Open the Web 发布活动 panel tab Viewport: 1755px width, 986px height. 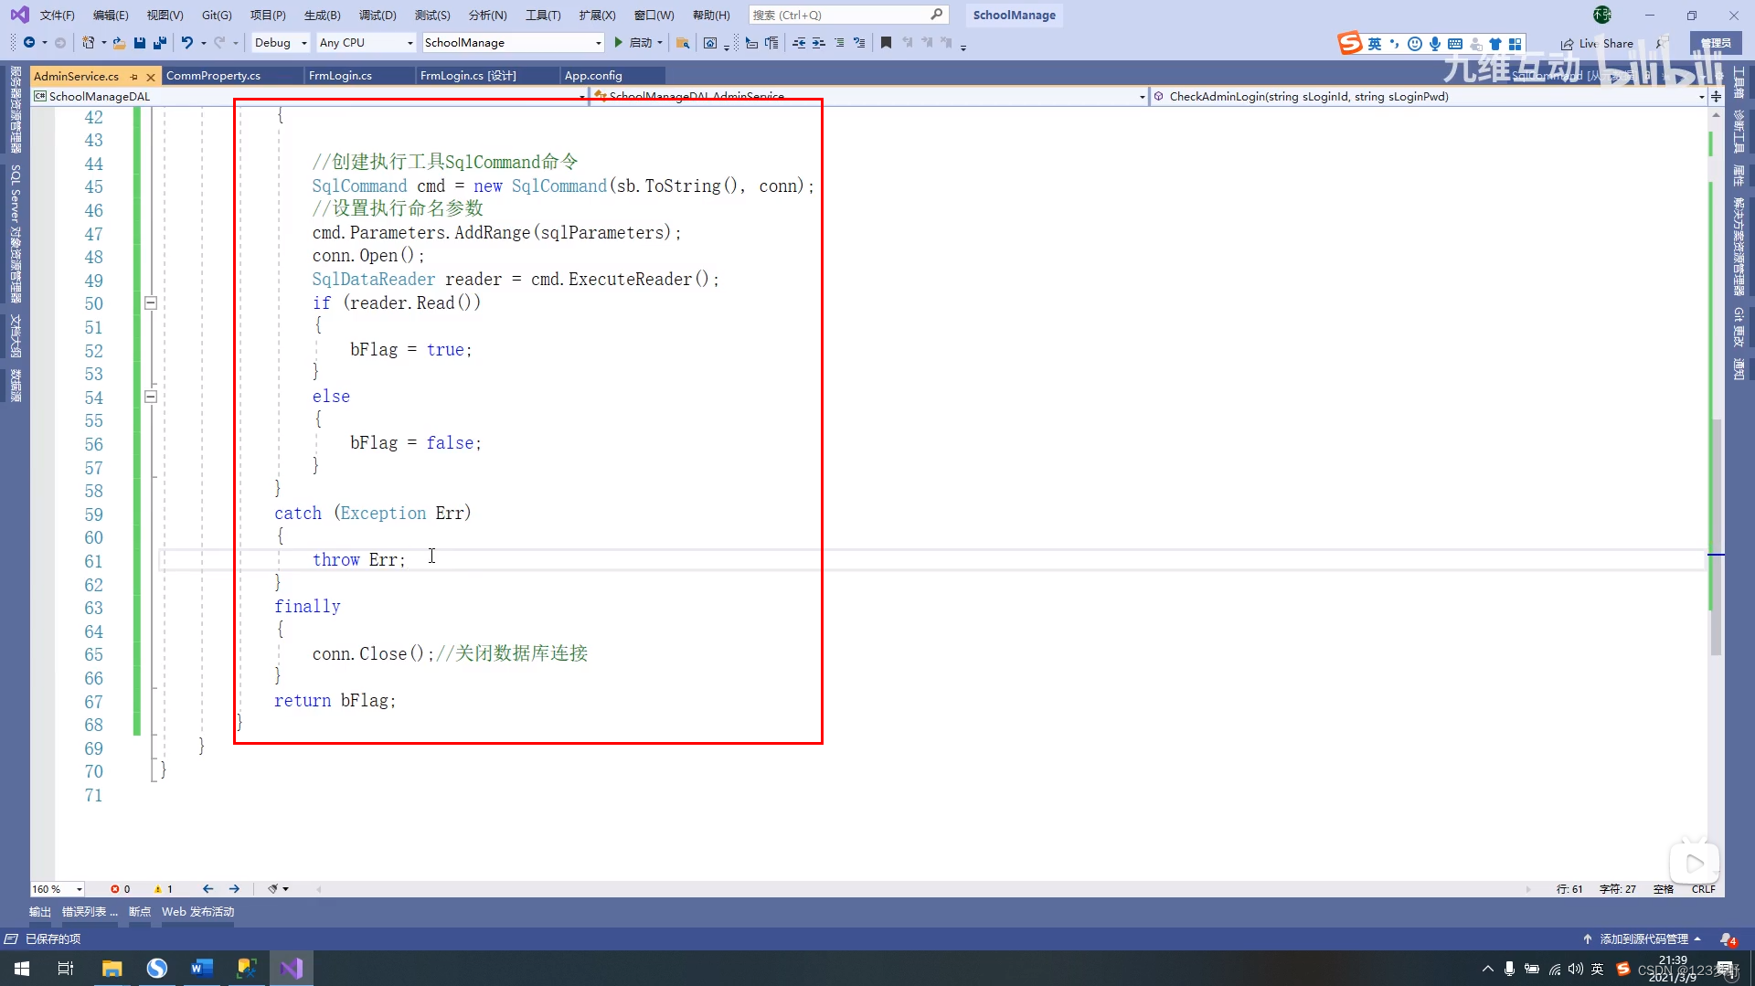(x=198, y=912)
